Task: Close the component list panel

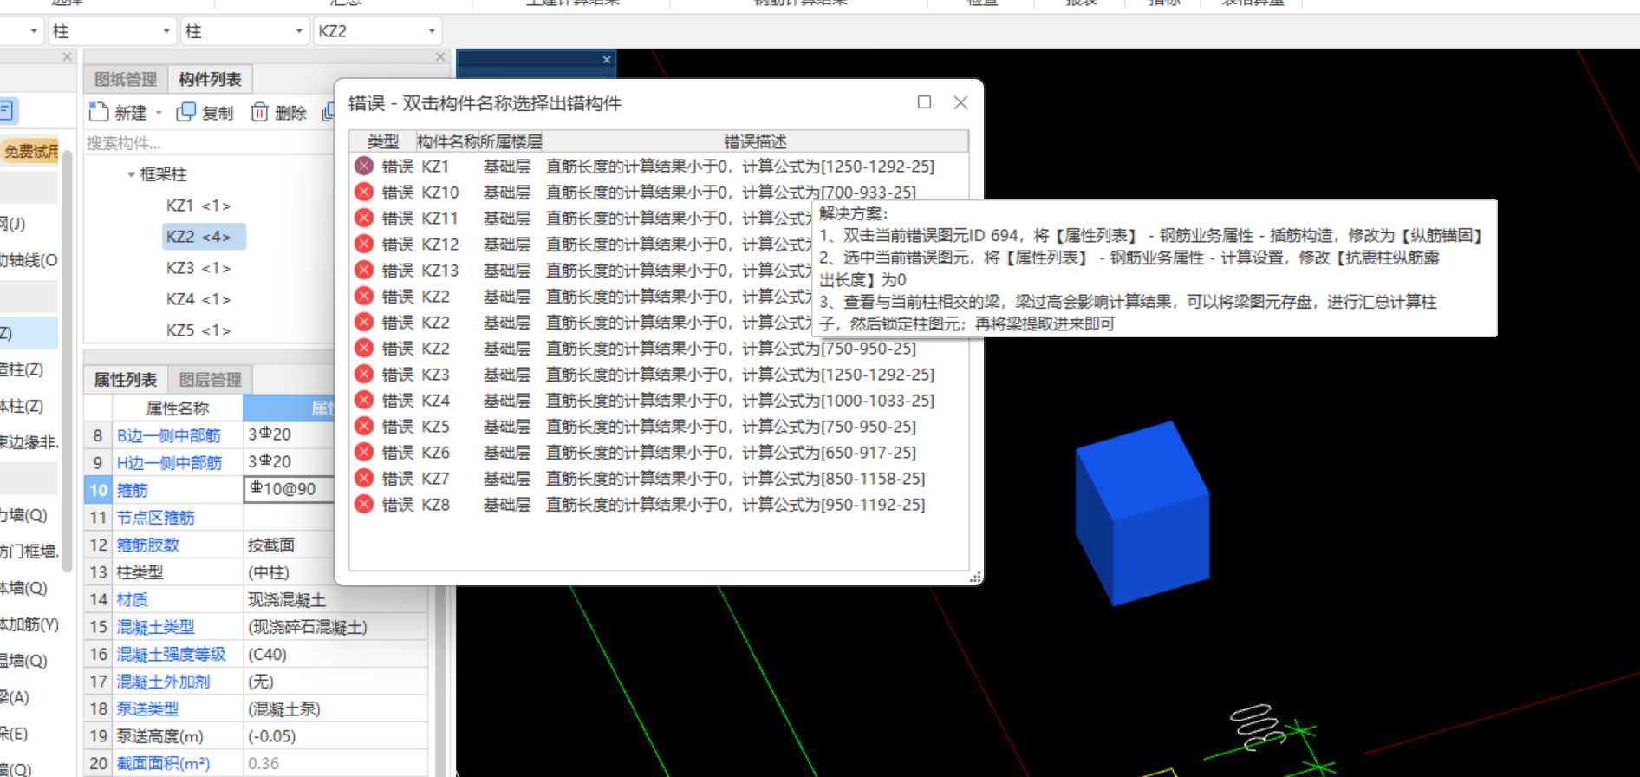Action: tap(440, 57)
